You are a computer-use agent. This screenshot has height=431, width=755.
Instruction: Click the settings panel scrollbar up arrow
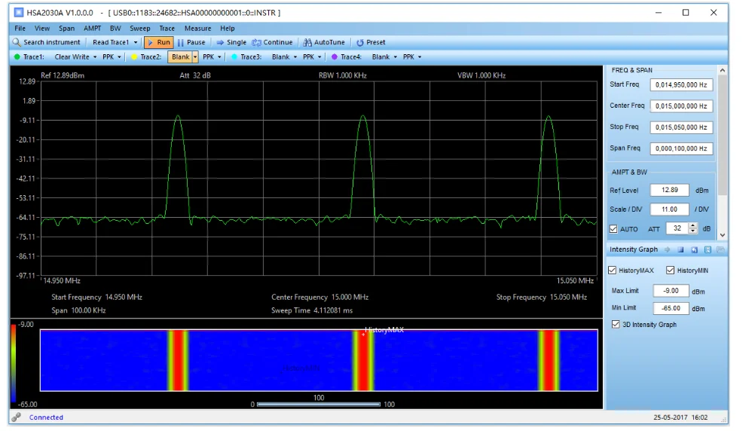(x=723, y=70)
